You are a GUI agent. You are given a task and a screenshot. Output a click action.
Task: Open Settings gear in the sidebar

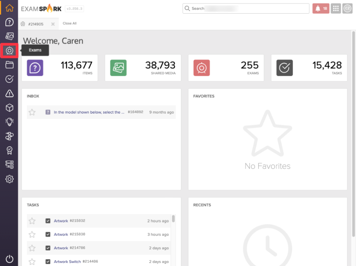(9, 179)
